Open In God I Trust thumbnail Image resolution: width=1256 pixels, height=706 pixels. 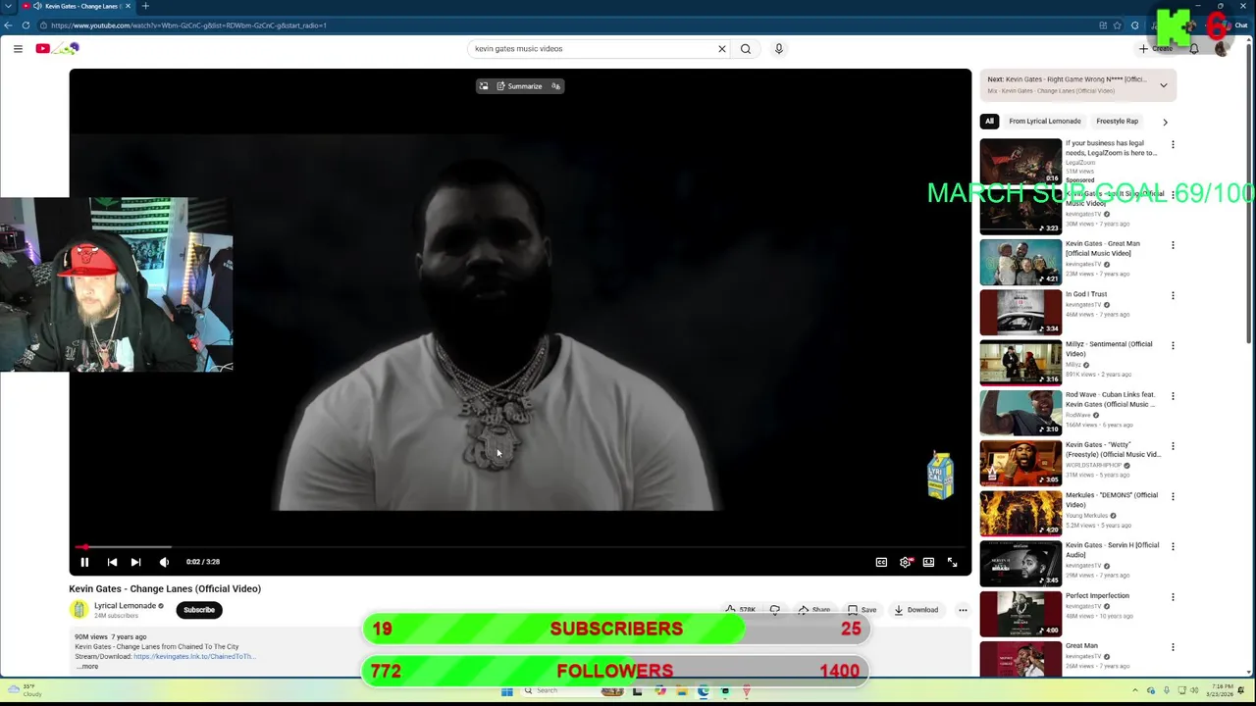(1020, 312)
